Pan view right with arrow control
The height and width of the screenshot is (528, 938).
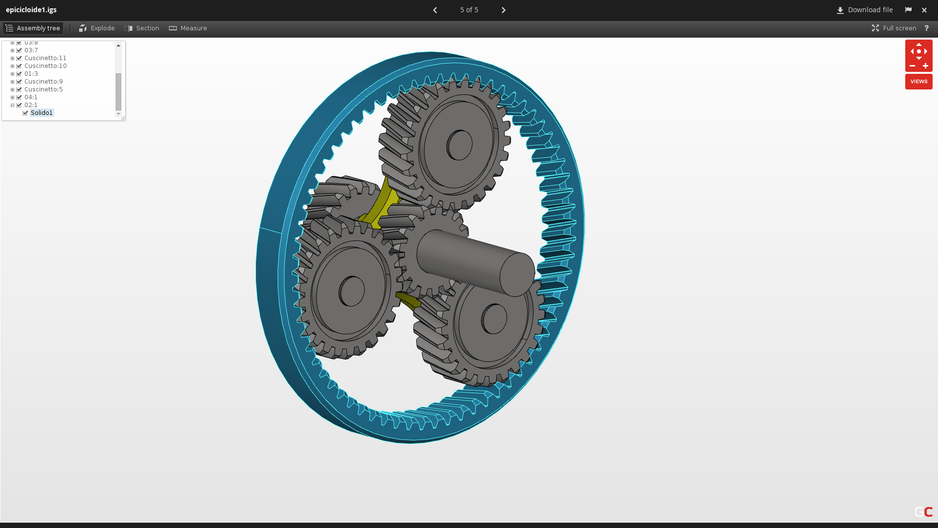(926, 51)
